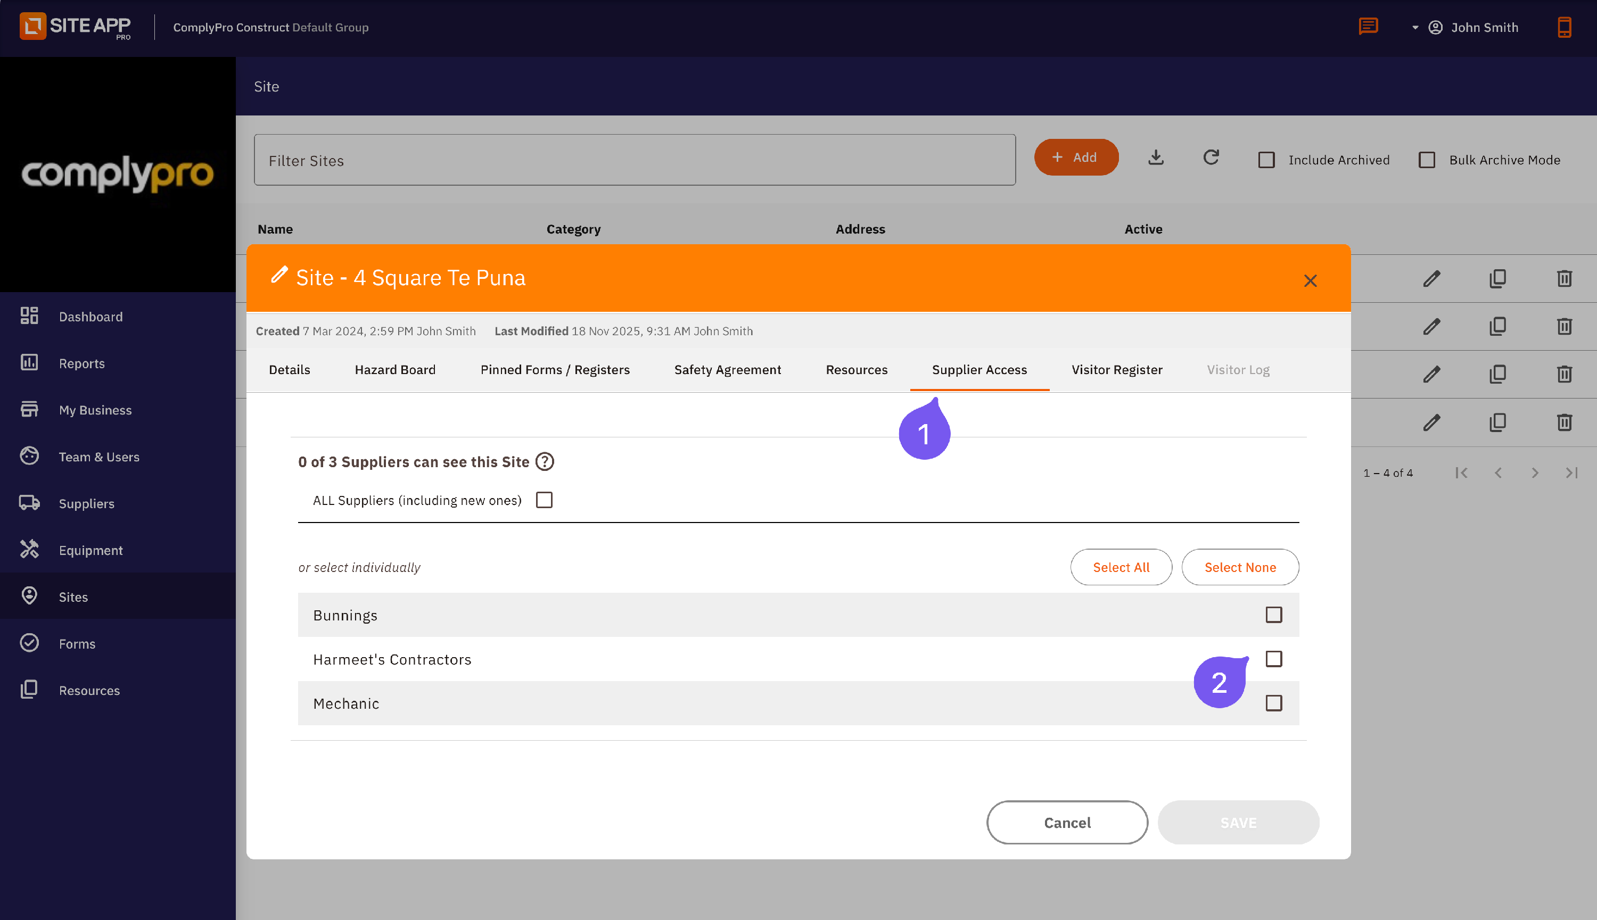Viewport: 1597px width, 920px height.
Task: Click the refresh sites icon
Action: (1210, 158)
